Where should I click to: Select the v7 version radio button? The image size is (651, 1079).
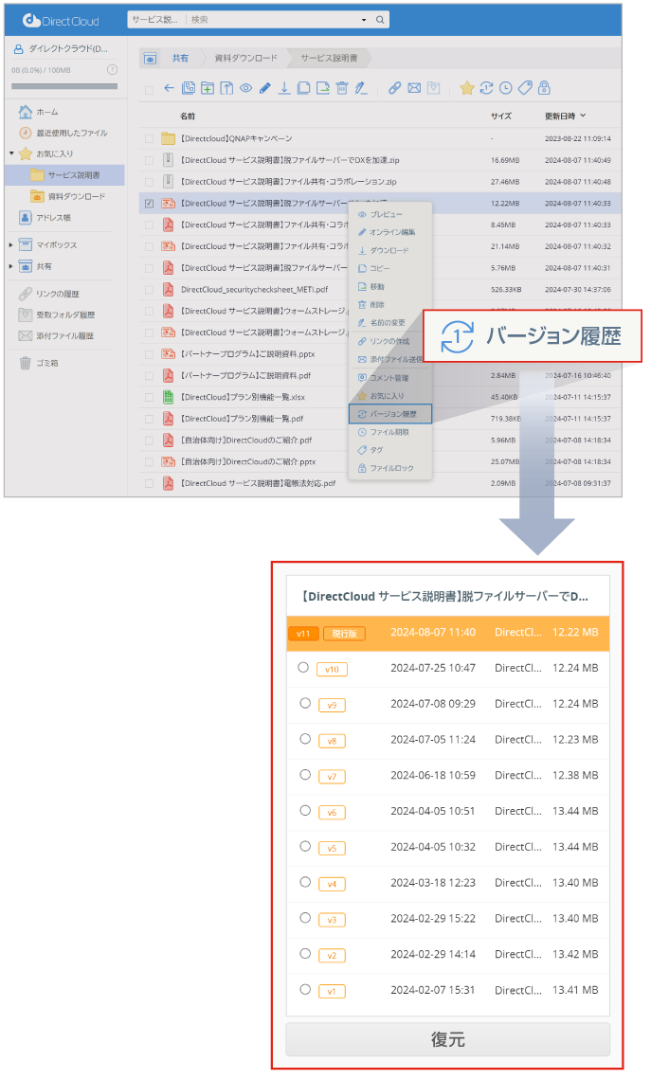pyautogui.click(x=305, y=774)
